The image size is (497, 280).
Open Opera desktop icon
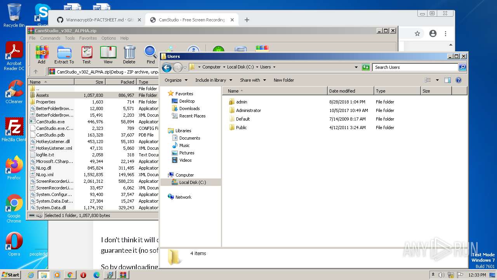pos(14,245)
